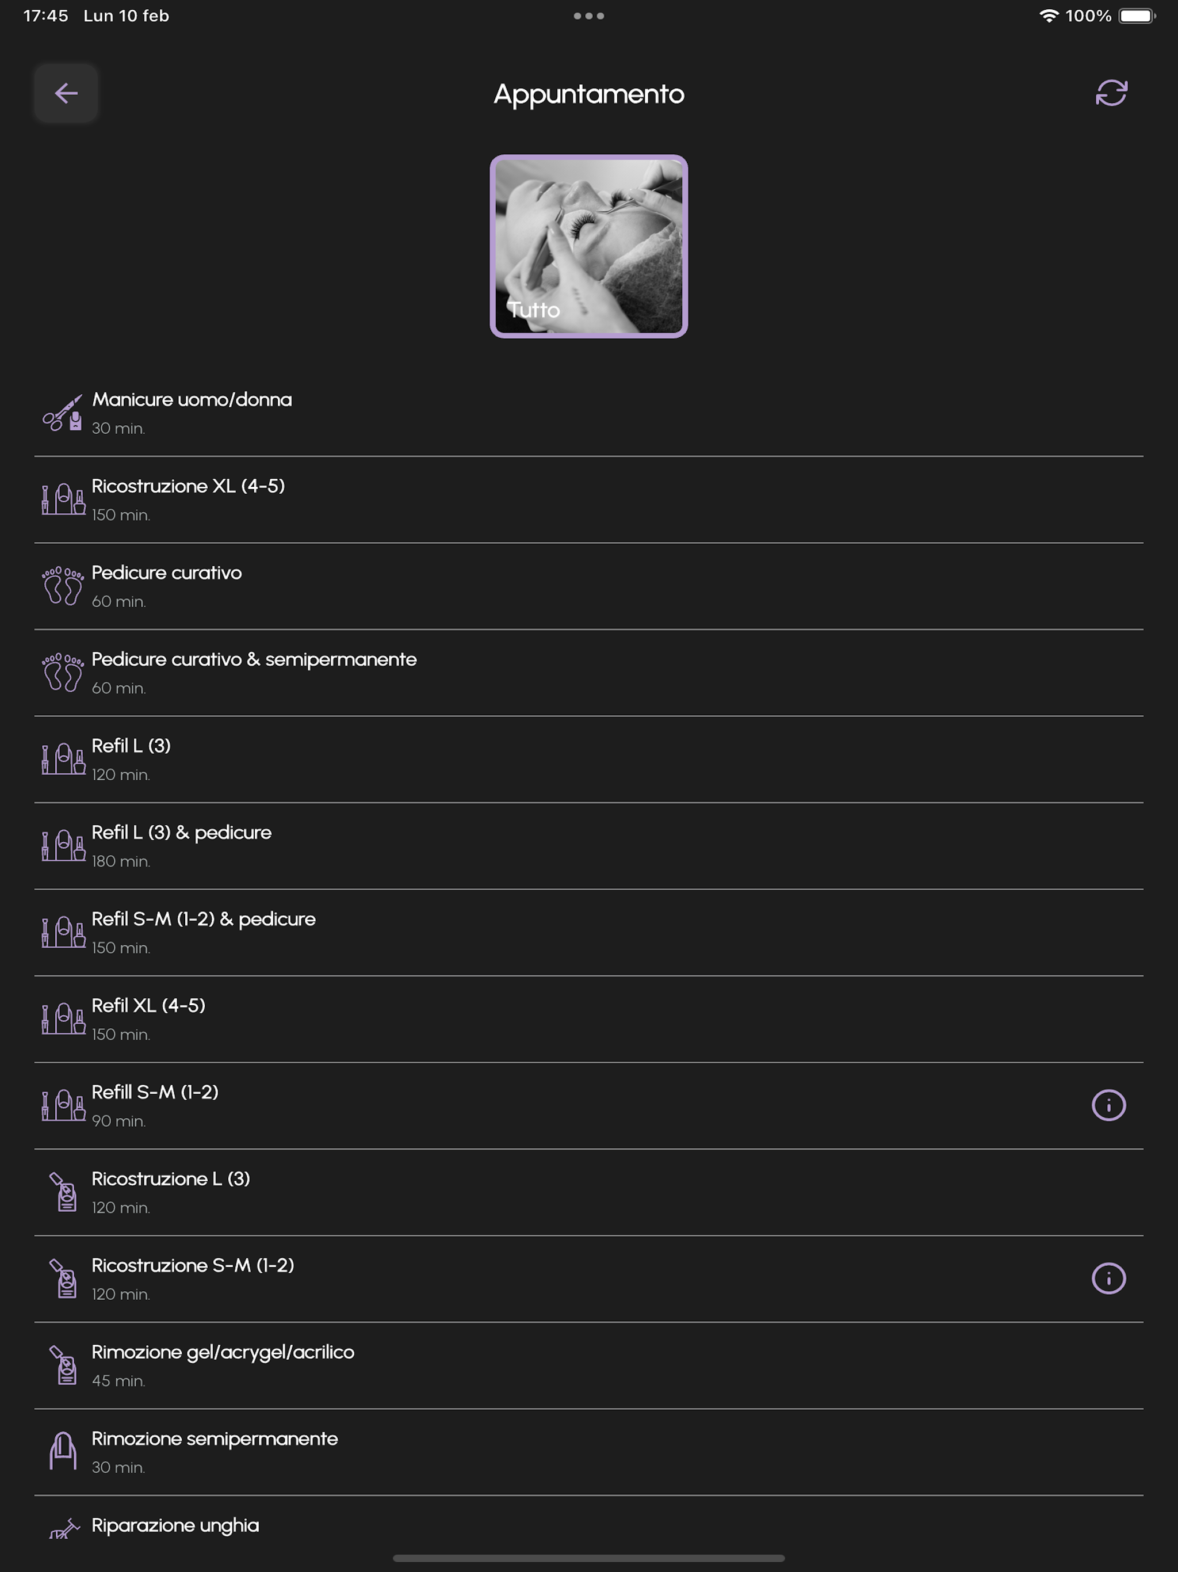The image size is (1178, 1572).
Task: Select Pedicure curativo & semipermanente
Action: (588, 673)
